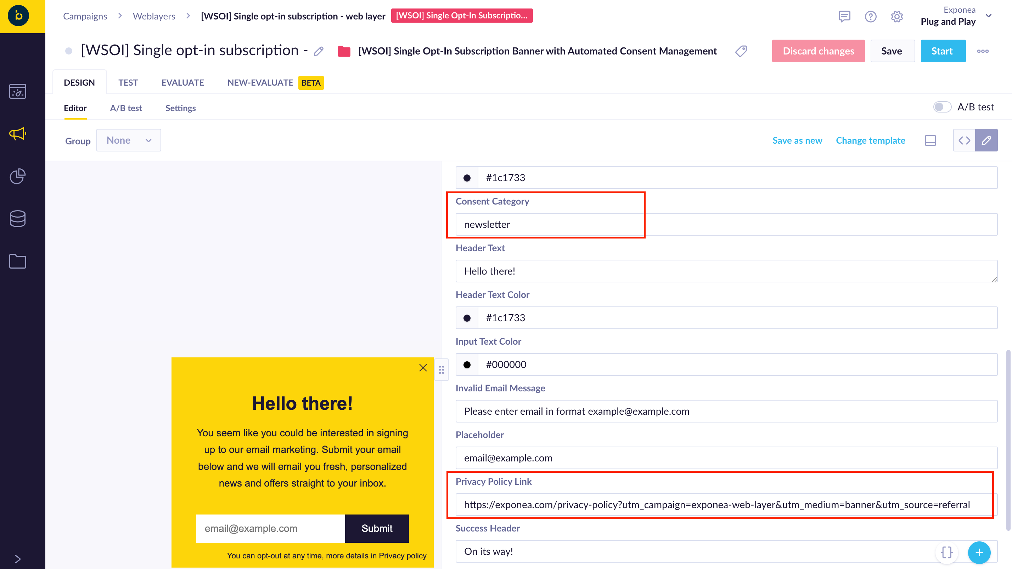Image resolution: width=1012 pixels, height=569 pixels.
Task: Expand the Exponea Plug and Play account menu
Action: pyautogui.click(x=989, y=16)
